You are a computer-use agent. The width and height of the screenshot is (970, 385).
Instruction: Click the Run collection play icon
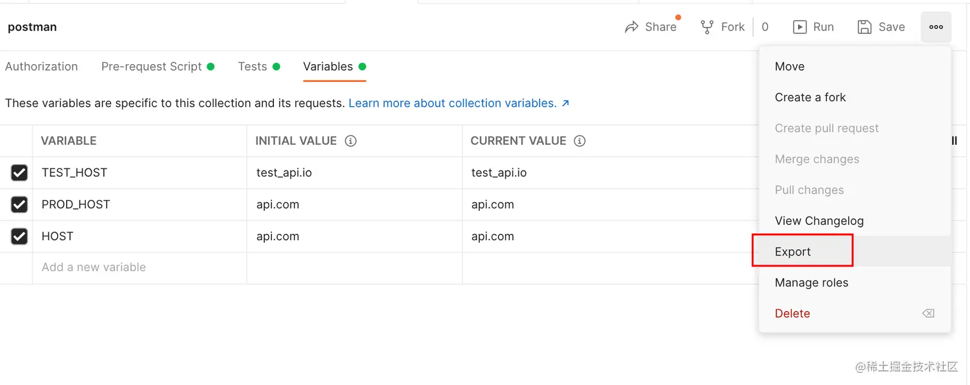[x=799, y=27]
